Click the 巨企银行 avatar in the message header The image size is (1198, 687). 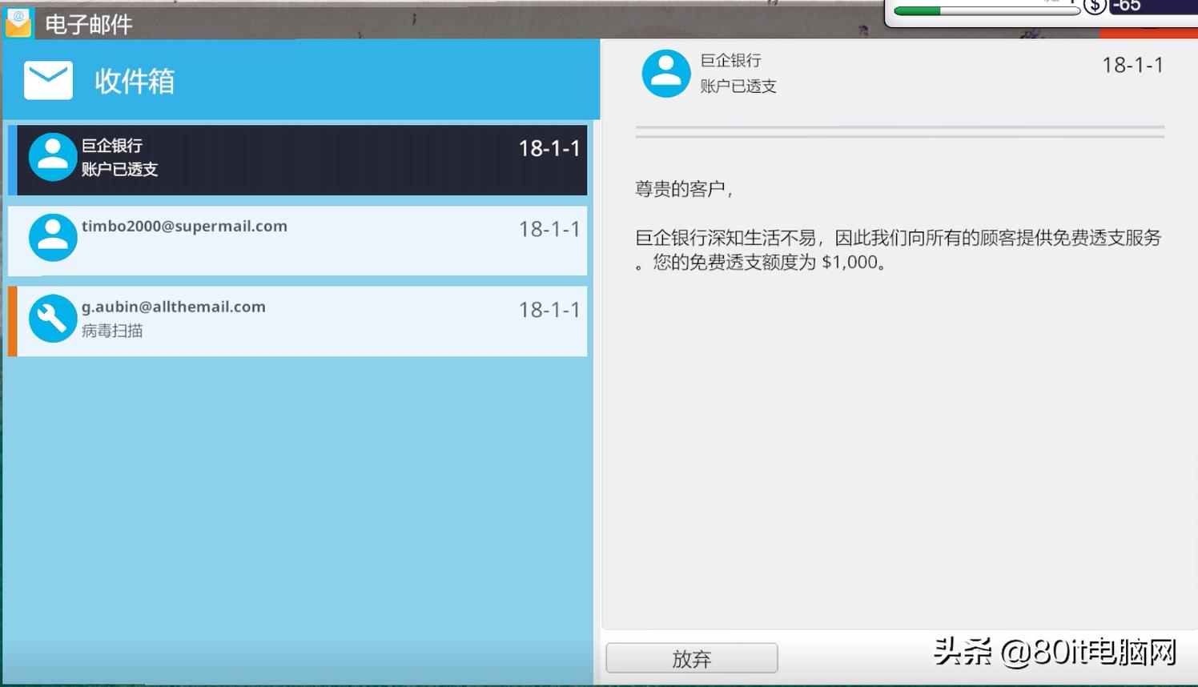click(x=666, y=73)
